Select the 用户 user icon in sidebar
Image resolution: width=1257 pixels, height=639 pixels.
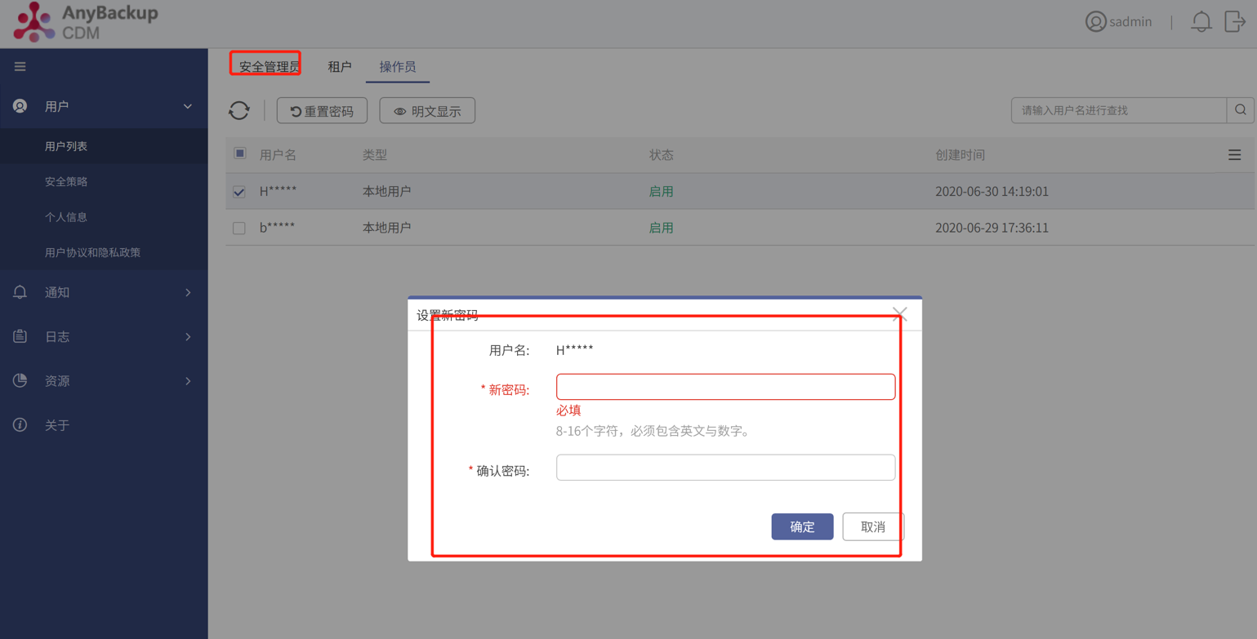click(20, 105)
